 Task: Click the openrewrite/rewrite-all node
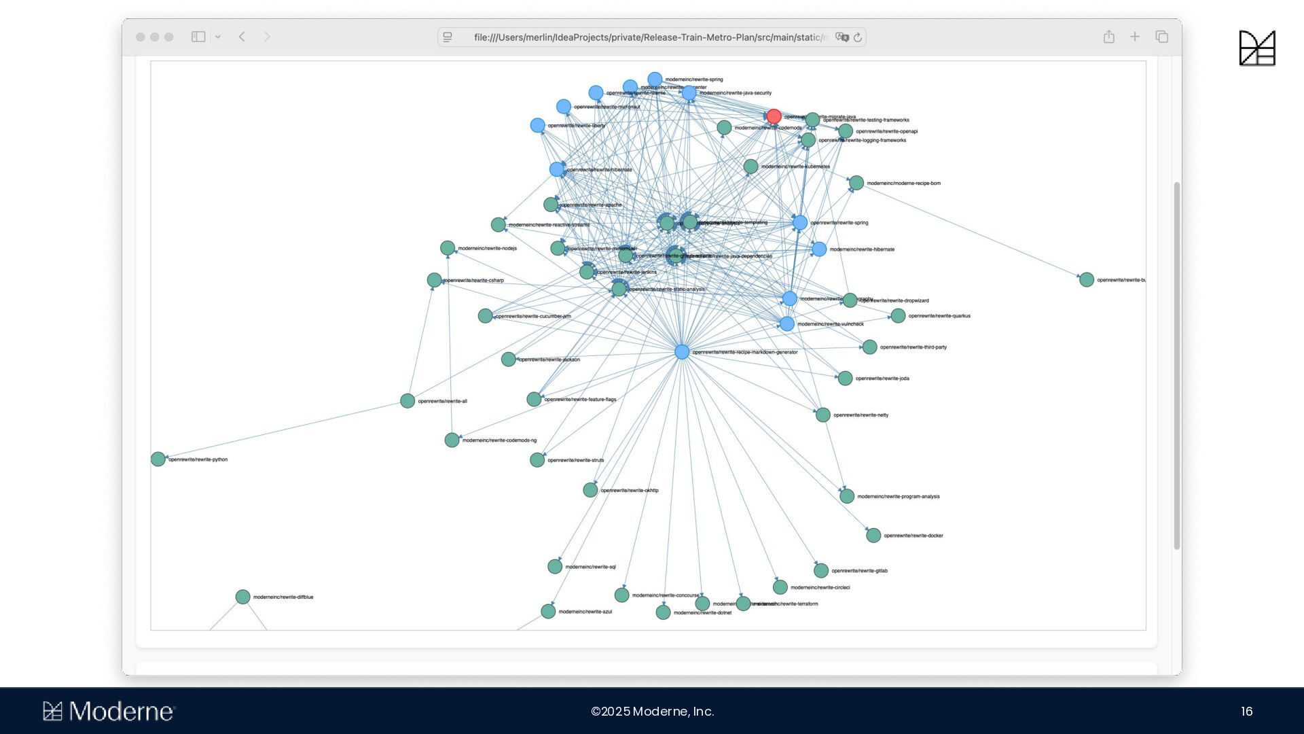click(407, 401)
